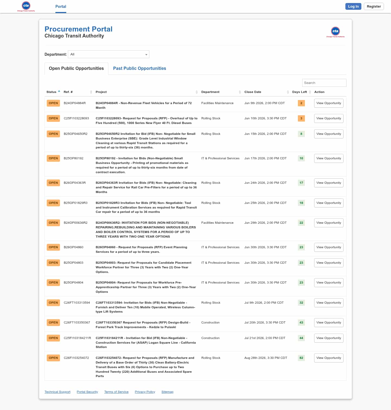Viewport: 391px width, 410px height.
Task: Open the Sitemap footer link
Action: click(167, 392)
